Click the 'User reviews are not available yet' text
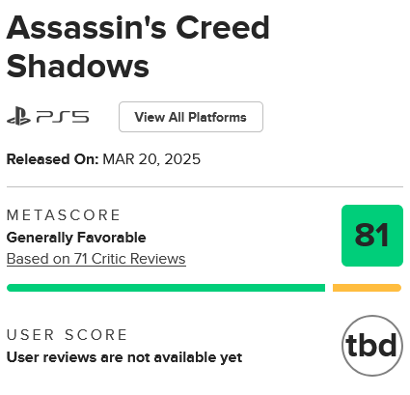The image size is (410, 395). pos(124,357)
